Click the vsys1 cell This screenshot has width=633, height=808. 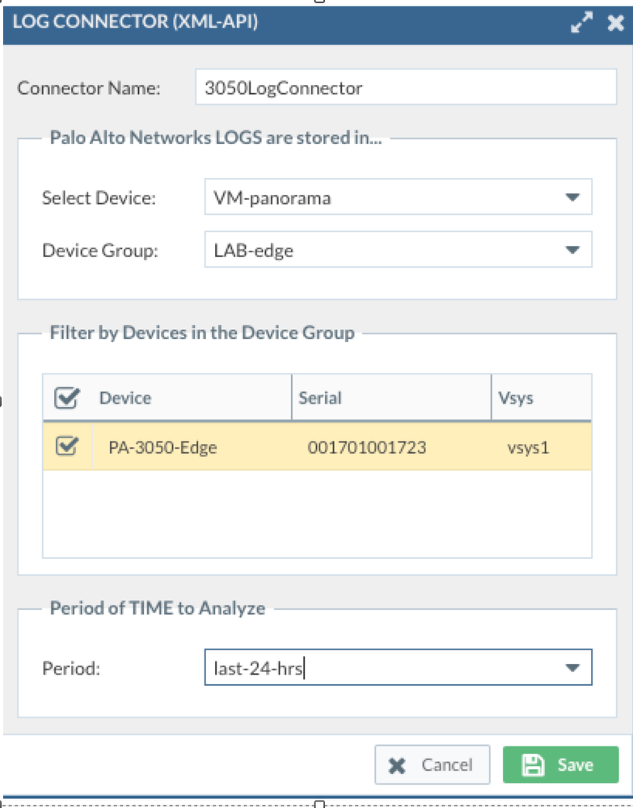point(522,446)
